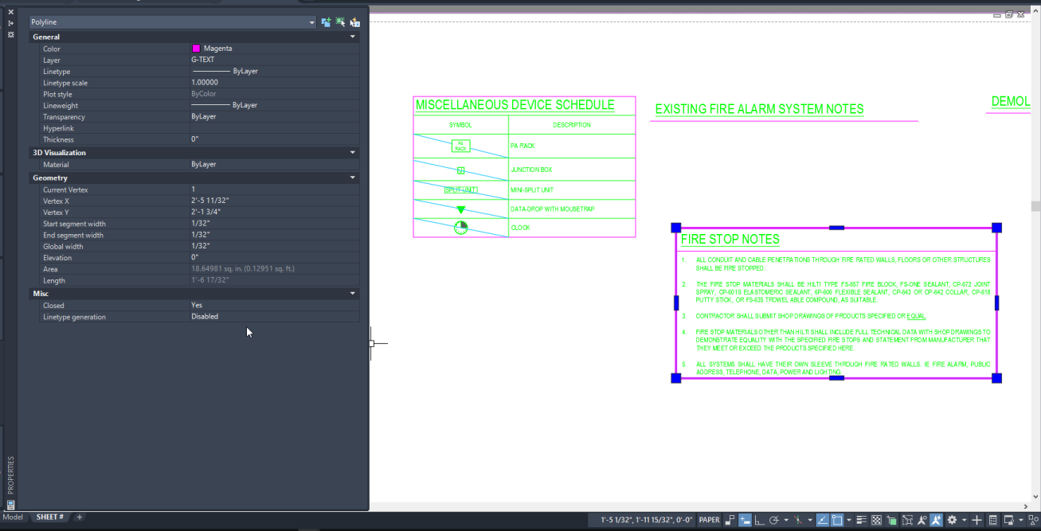Toggle Polar Tracking on the status bar
Viewport: 1041px width, 531px height.
point(773,520)
